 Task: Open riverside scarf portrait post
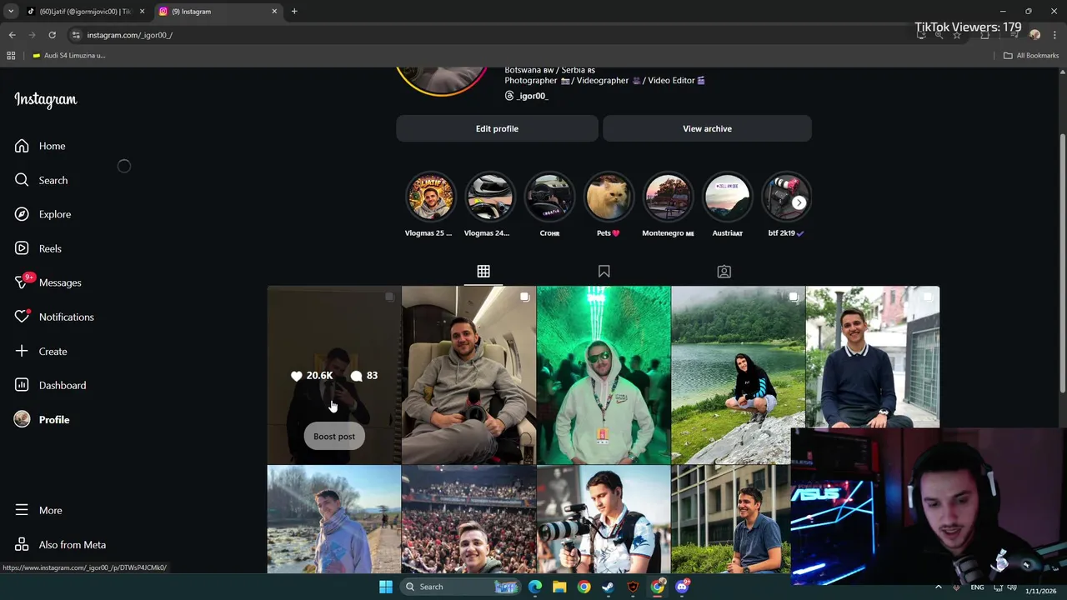(x=333, y=519)
